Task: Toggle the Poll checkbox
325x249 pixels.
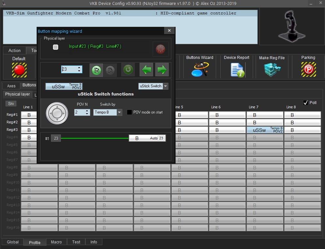Action: click(x=306, y=103)
